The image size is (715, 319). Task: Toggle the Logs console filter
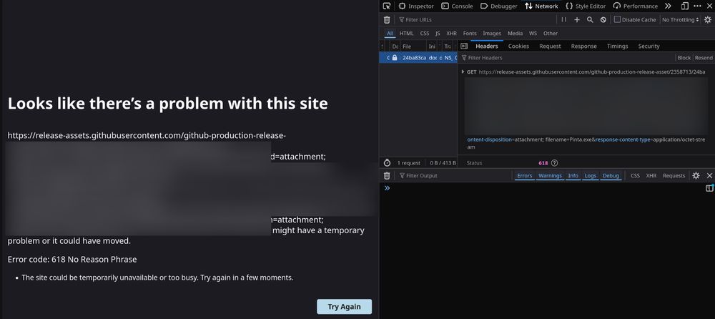tap(591, 176)
